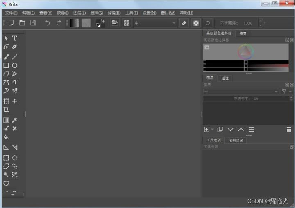Switch to the 通道 tab

[x=225, y=78]
